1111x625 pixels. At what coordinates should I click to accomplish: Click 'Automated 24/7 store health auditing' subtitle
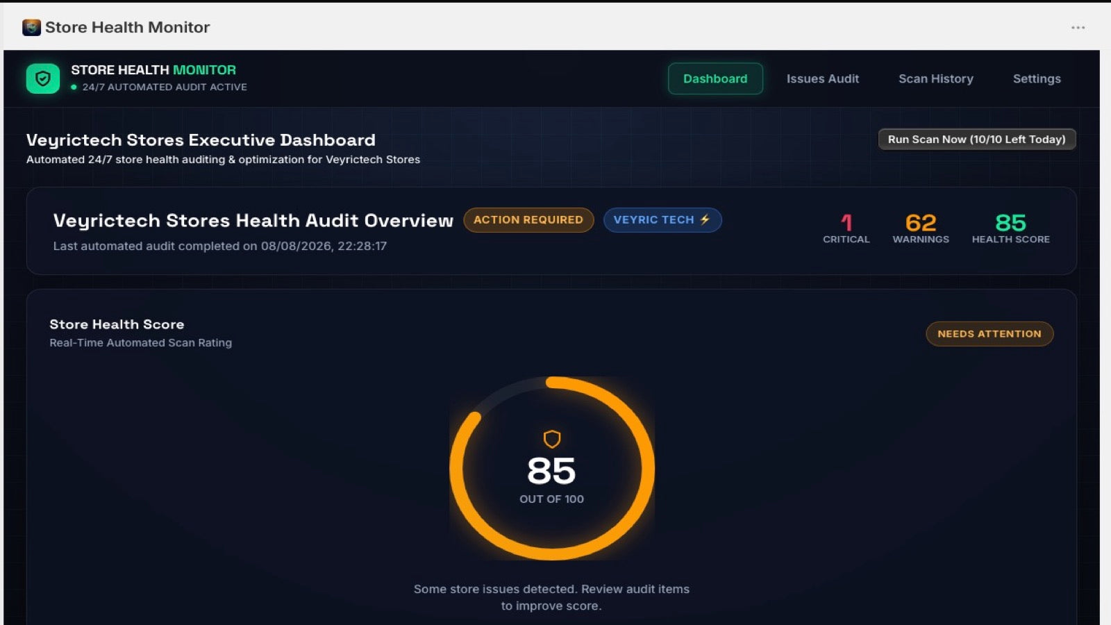click(x=223, y=159)
